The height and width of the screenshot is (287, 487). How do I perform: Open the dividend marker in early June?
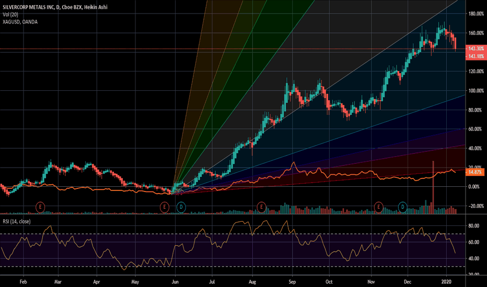[181, 207]
